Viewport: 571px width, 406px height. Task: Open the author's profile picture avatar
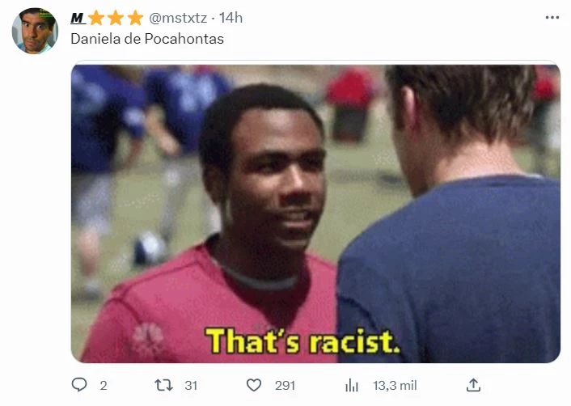coord(35,31)
